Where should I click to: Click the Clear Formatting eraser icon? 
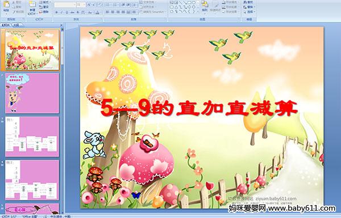99,5
